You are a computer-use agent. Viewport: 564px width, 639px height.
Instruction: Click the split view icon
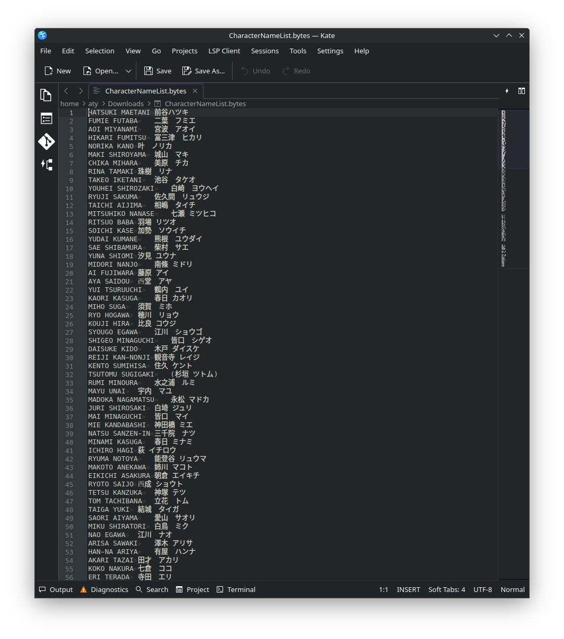522,91
